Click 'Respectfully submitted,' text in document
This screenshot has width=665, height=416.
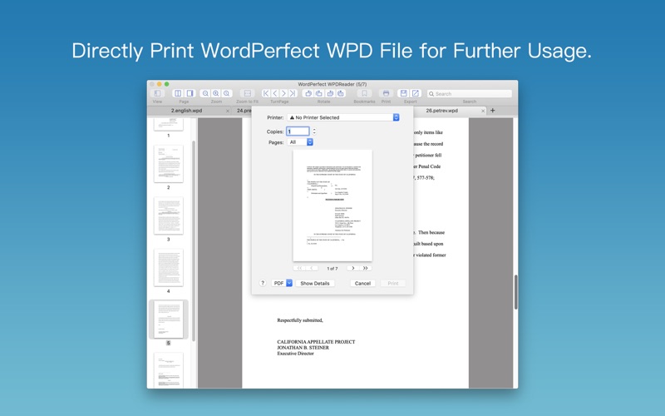pyautogui.click(x=300, y=320)
